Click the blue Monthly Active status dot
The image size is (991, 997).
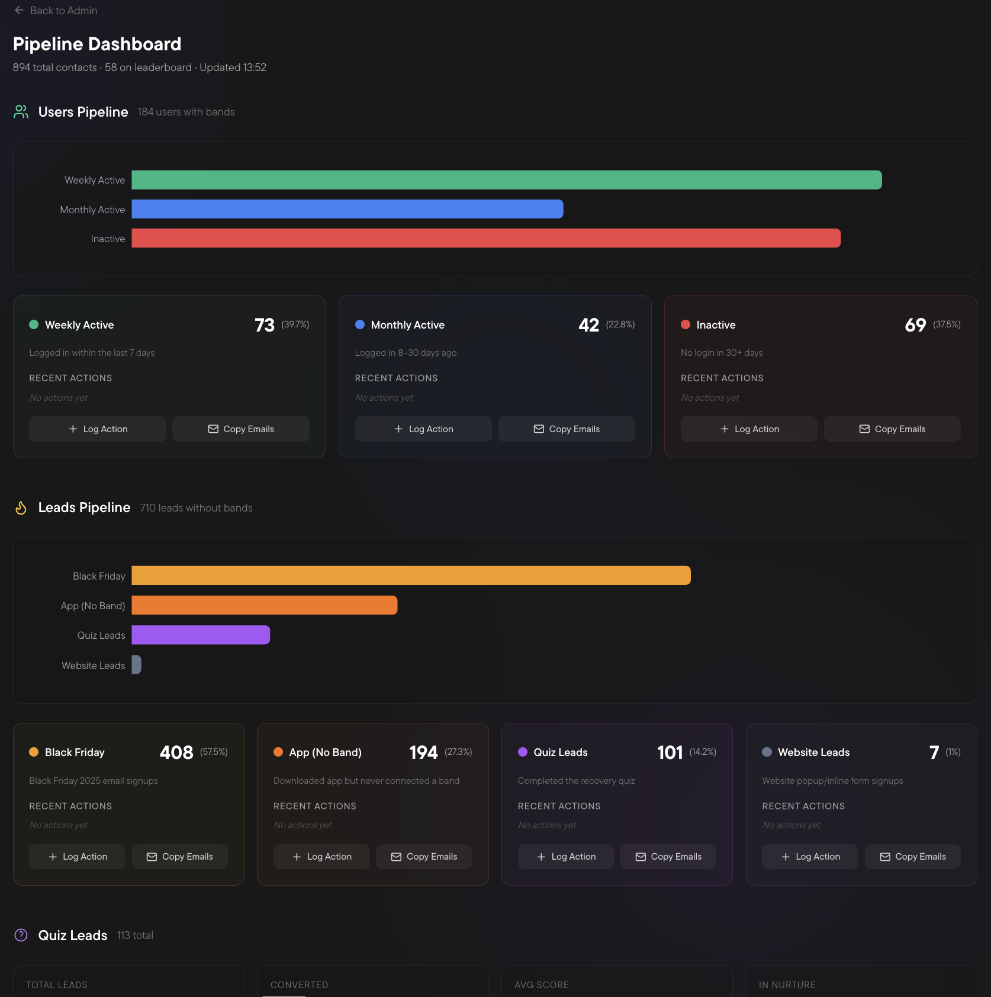click(360, 324)
